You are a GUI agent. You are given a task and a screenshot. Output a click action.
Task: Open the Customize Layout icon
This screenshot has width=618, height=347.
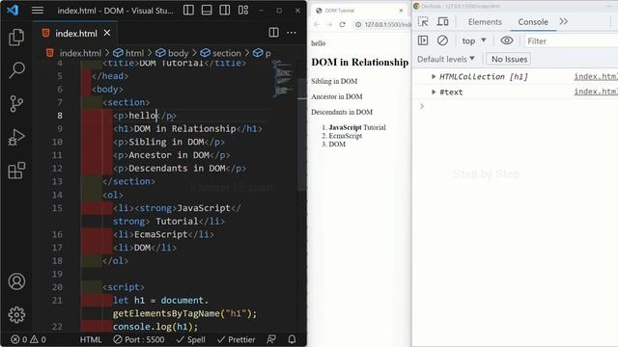point(243,11)
